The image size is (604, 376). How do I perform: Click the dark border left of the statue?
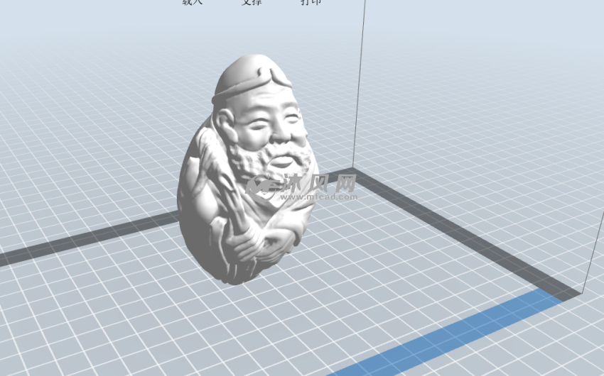[x=85, y=238]
